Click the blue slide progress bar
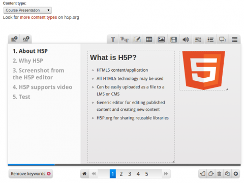 pos(31,165)
